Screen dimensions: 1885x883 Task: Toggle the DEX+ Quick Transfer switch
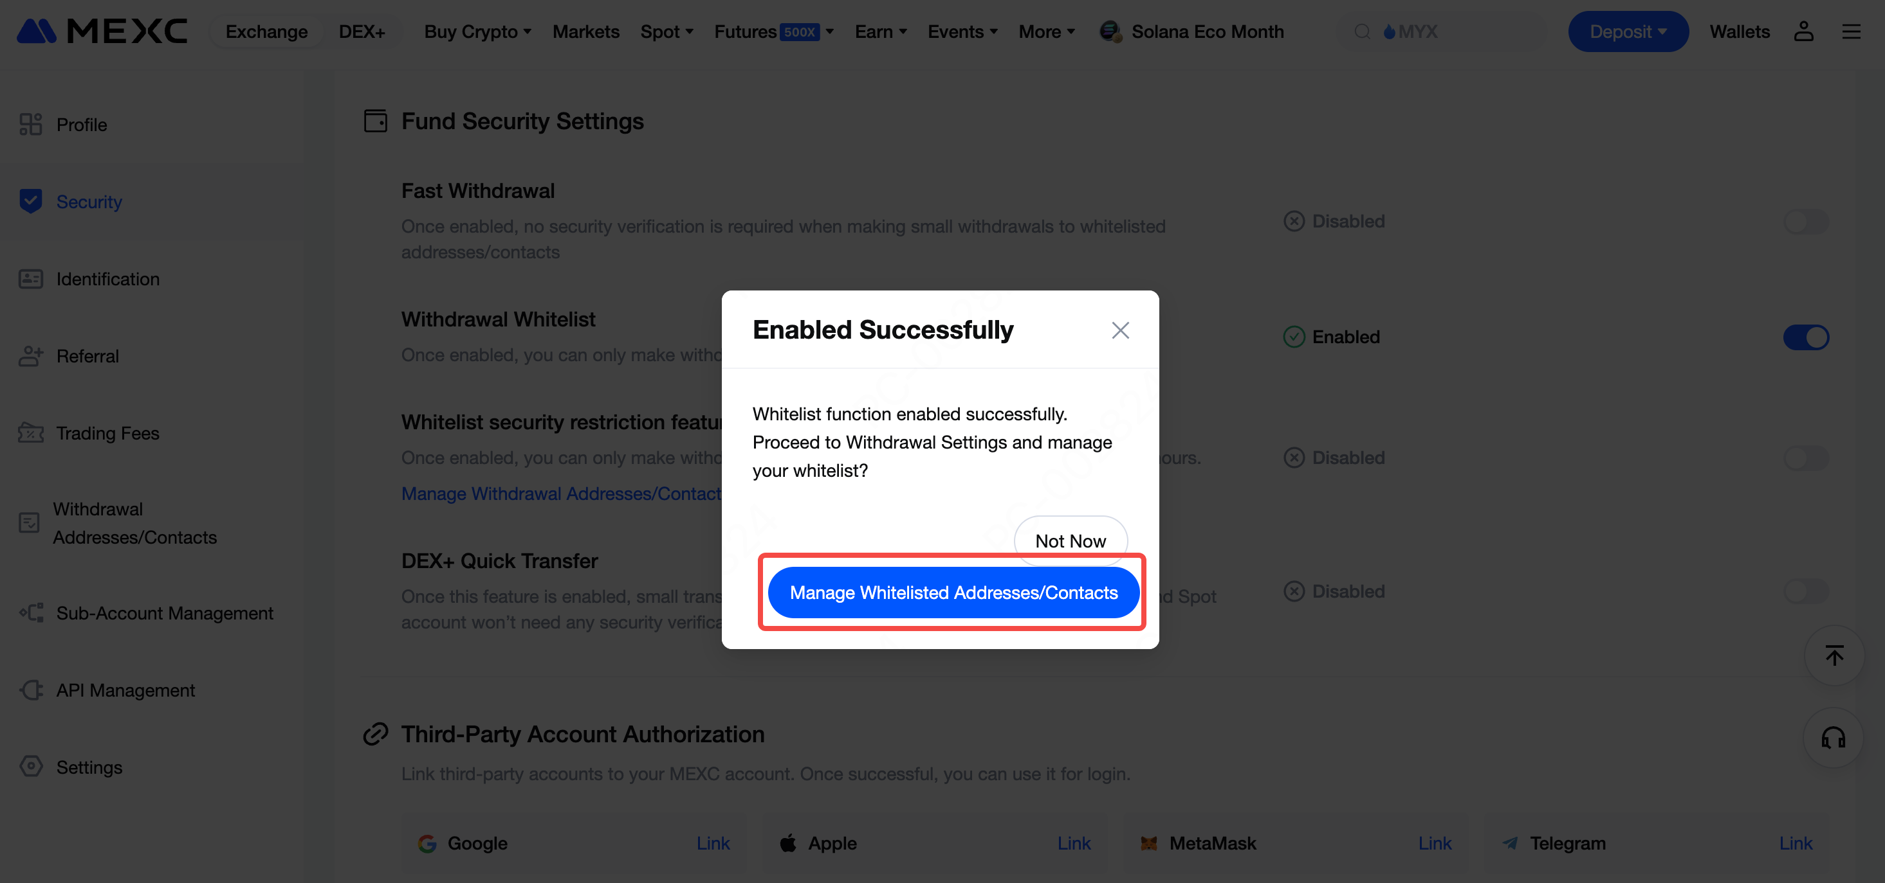point(1805,591)
